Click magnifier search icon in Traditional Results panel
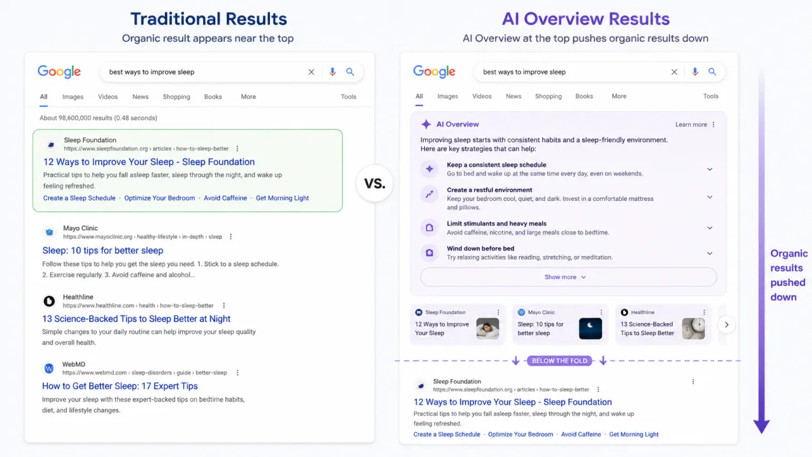Viewport: 812px width, 457px height. point(350,72)
